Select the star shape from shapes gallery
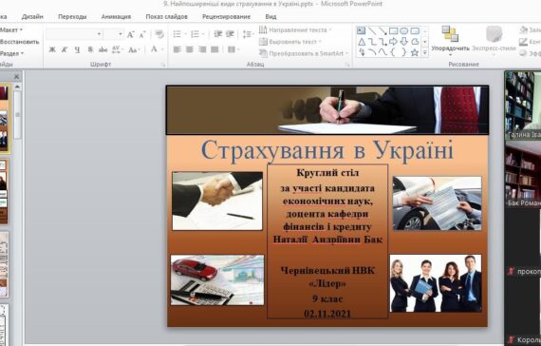Screen dimensions: 541x346 (415, 52)
